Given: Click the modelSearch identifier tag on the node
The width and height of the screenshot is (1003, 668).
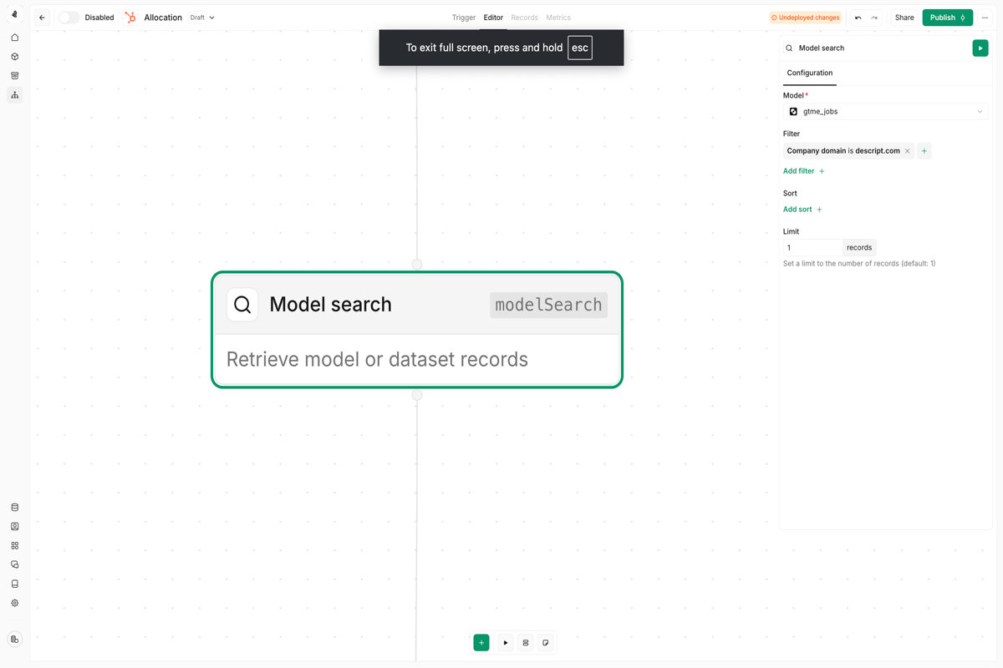Looking at the screenshot, I should [548, 305].
